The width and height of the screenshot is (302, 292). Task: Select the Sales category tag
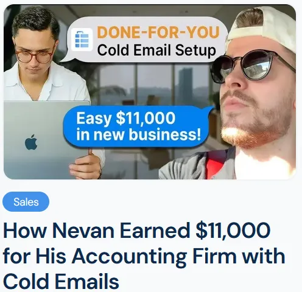[26, 202]
